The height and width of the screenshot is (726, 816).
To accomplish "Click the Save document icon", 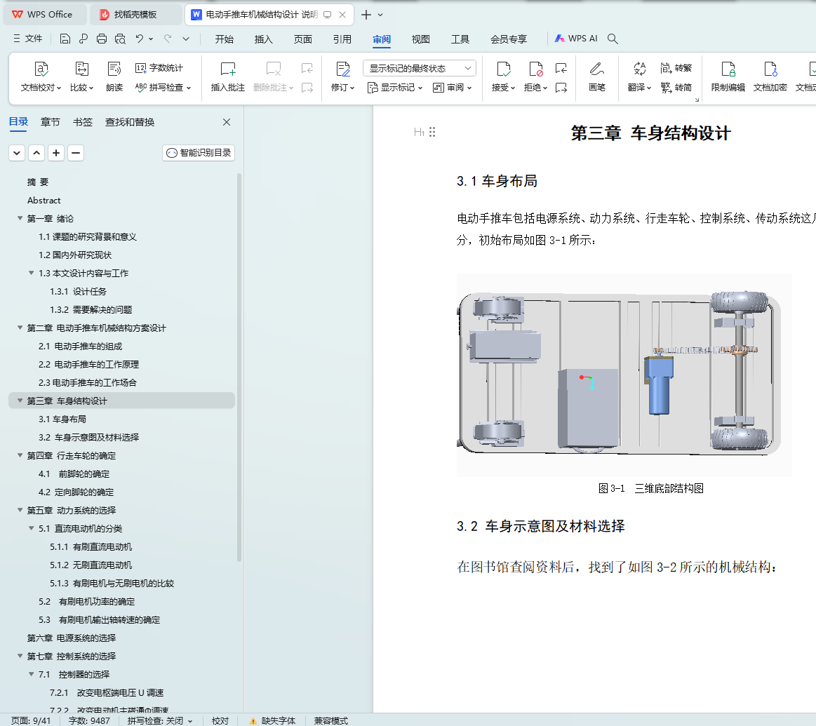I will pyautogui.click(x=65, y=39).
